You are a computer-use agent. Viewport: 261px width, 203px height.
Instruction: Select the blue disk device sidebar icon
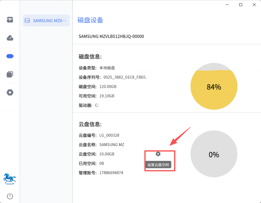pyautogui.click(x=10, y=56)
